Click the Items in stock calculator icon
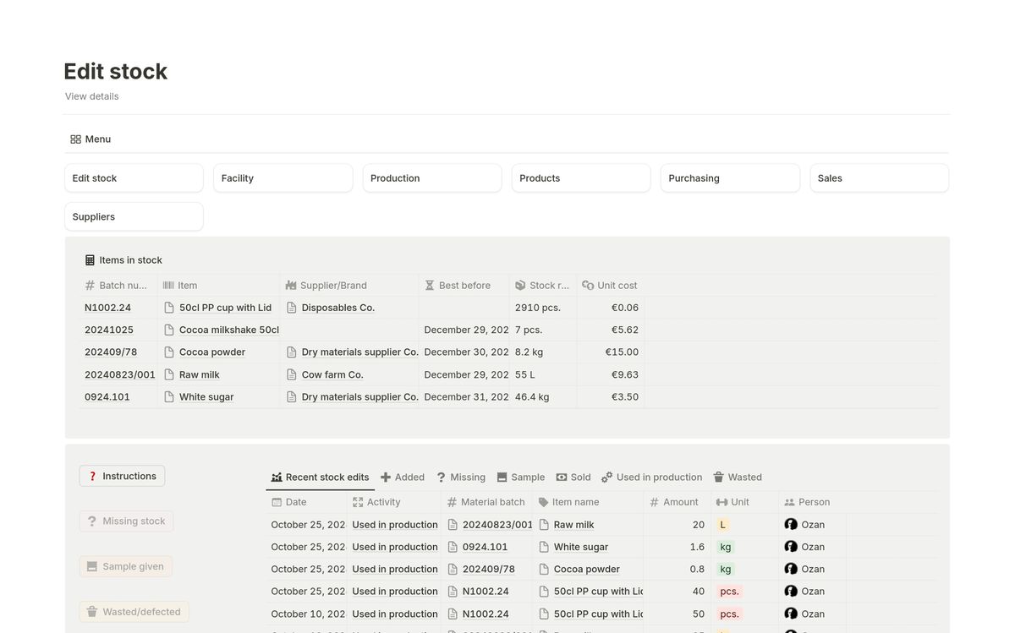This screenshot has height=633, width=1015. [90, 260]
